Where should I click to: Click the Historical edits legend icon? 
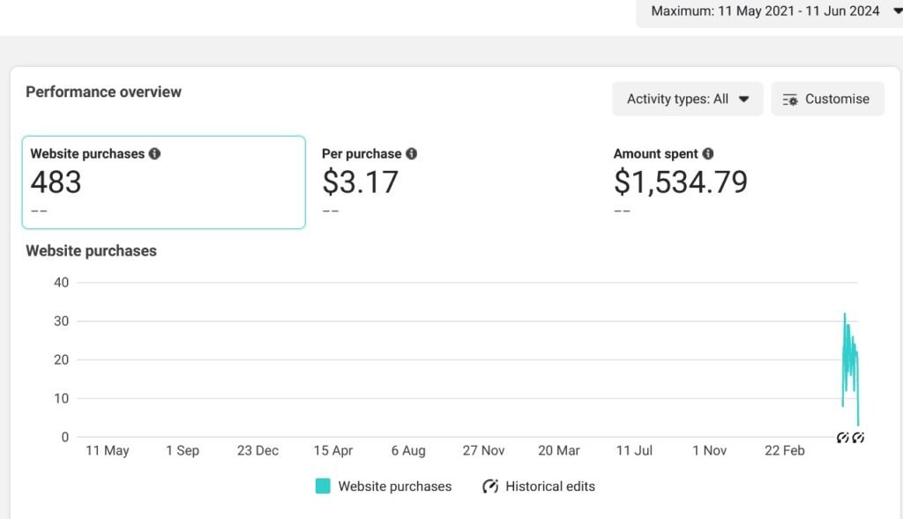(490, 486)
